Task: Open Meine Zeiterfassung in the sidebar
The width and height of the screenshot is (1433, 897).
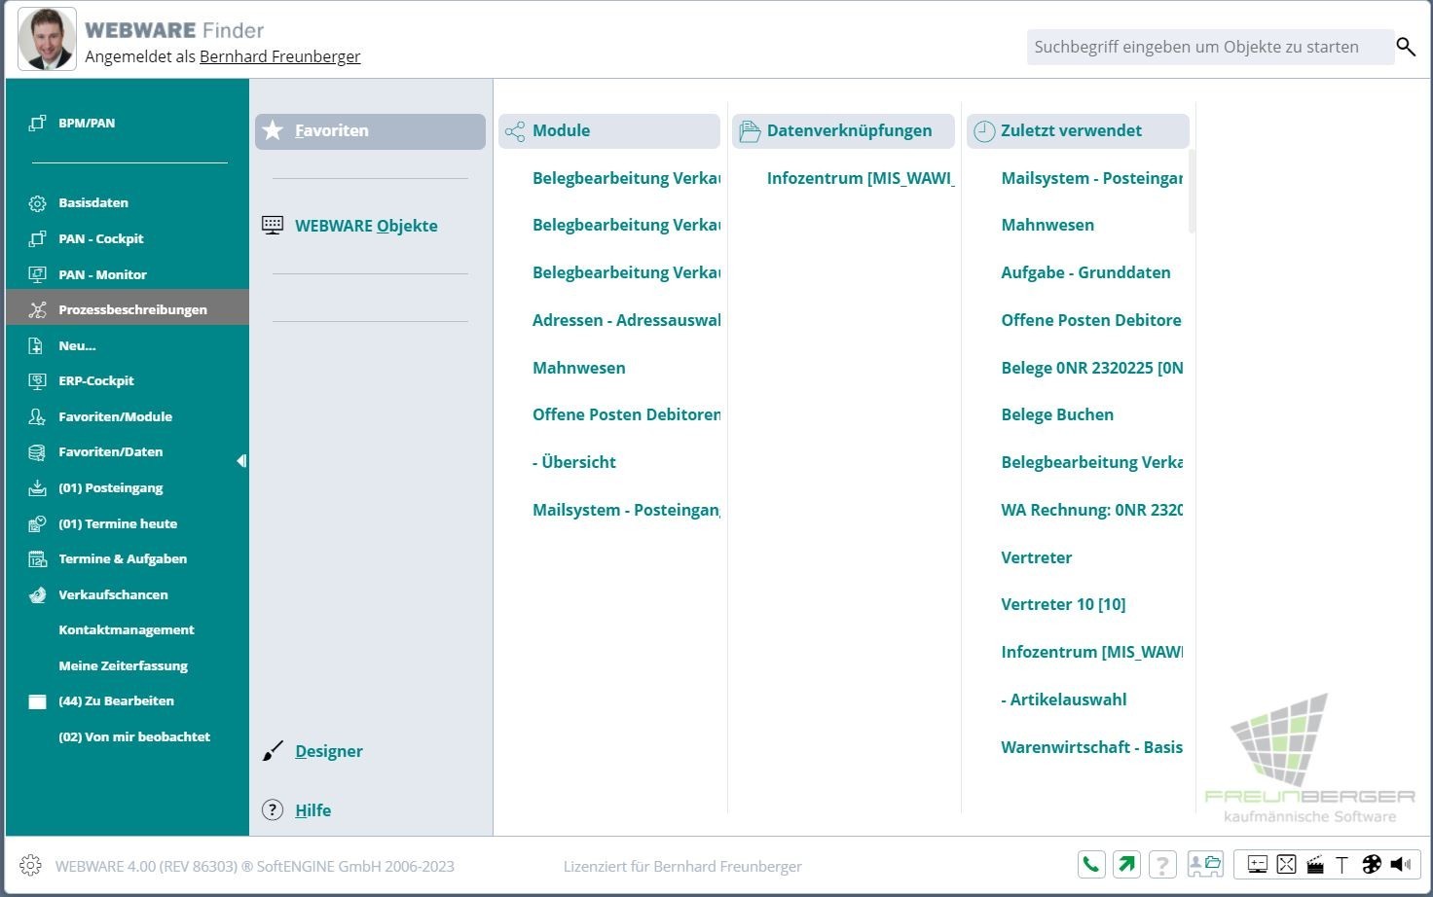Action: (123, 665)
